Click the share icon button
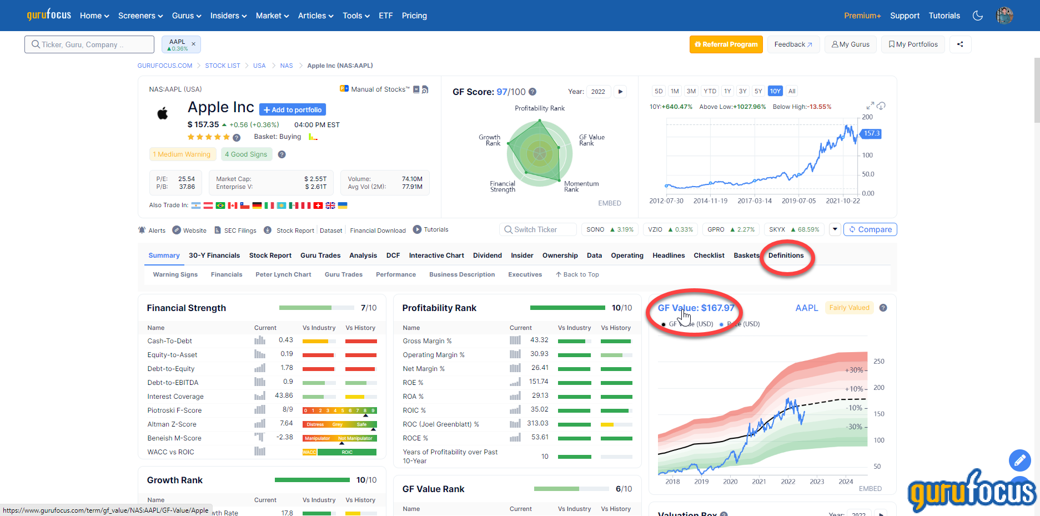1040x516 pixels. pyautogui.click(x=960, y=44)
